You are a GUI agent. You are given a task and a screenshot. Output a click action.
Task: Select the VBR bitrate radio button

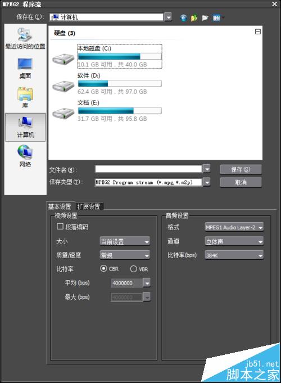pos(133,269)
